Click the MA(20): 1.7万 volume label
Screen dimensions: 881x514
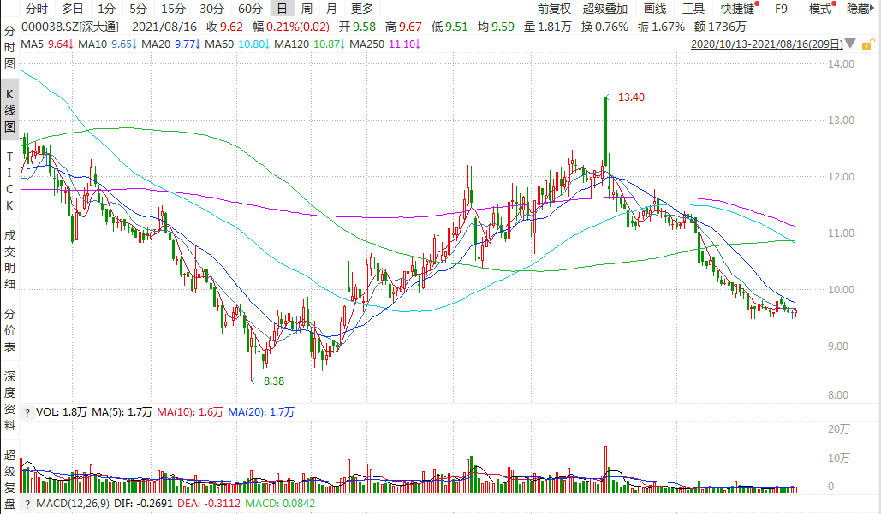pos(260,412)
